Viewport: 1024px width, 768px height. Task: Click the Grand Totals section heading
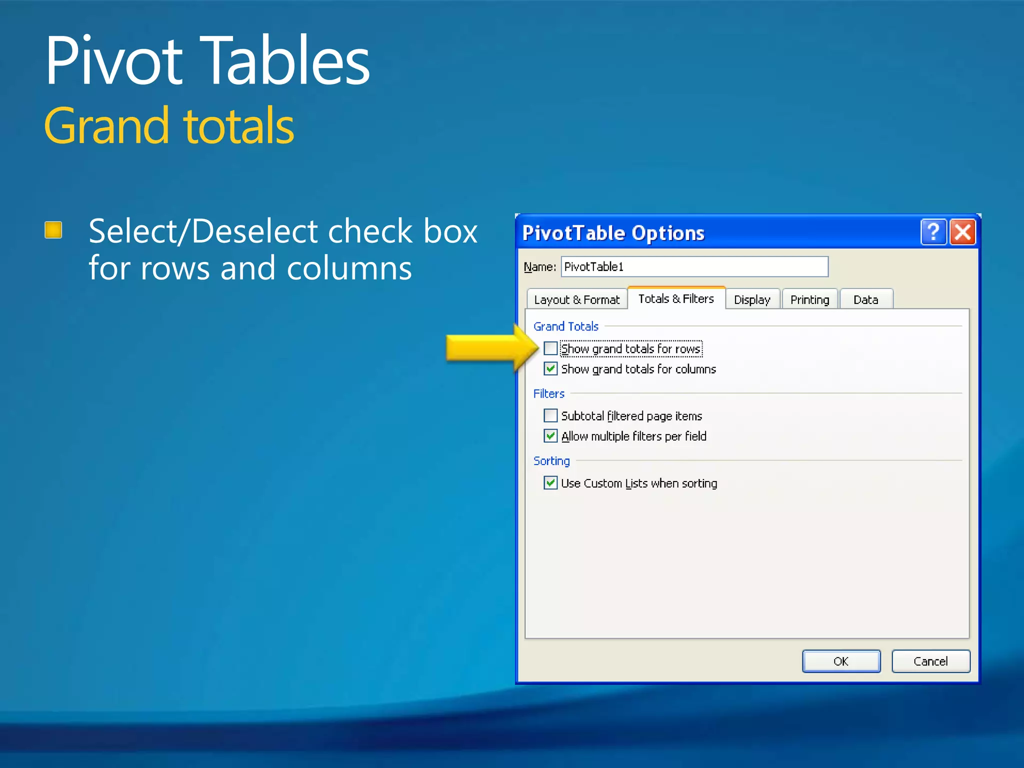(x=565, y=326)
